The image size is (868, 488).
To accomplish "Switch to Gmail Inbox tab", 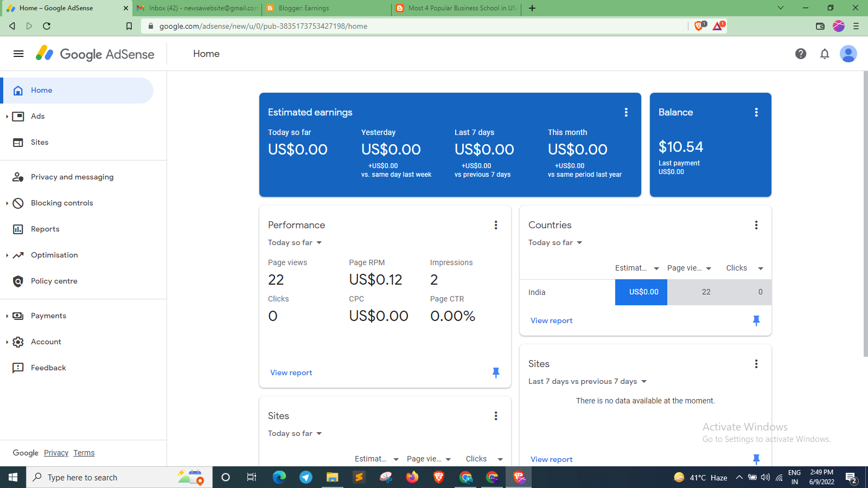I will click(x=197, y=8).
